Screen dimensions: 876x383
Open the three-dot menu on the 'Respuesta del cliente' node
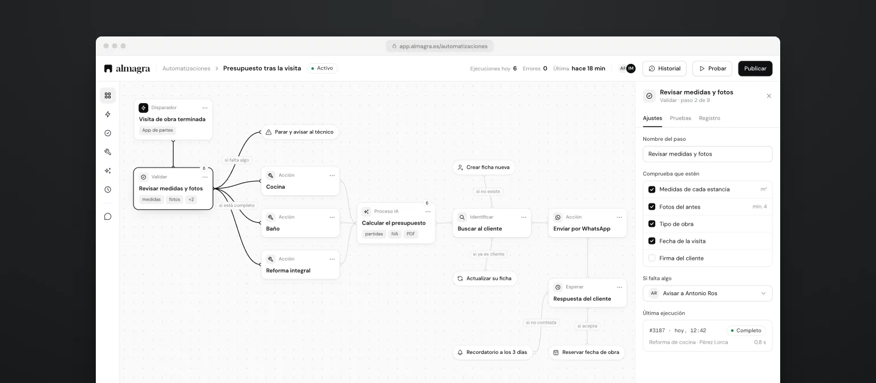point(619,287)
